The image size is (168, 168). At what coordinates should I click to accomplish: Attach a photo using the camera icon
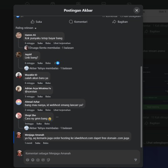(x=38, y=160)
